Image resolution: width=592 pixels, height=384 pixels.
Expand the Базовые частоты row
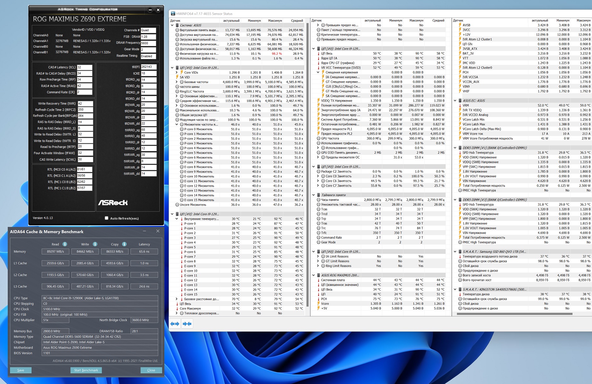tap(177, 82)
